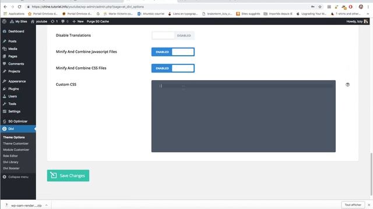
Task: Bookmark this page with the star icon
Action: pos(320,7)
